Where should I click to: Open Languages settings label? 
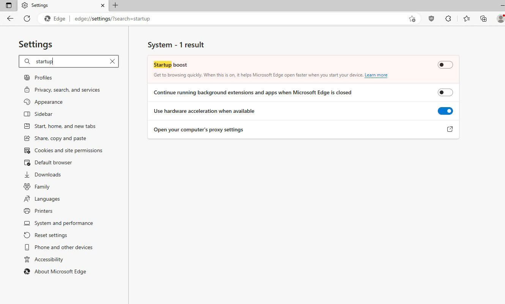(47, 199)
